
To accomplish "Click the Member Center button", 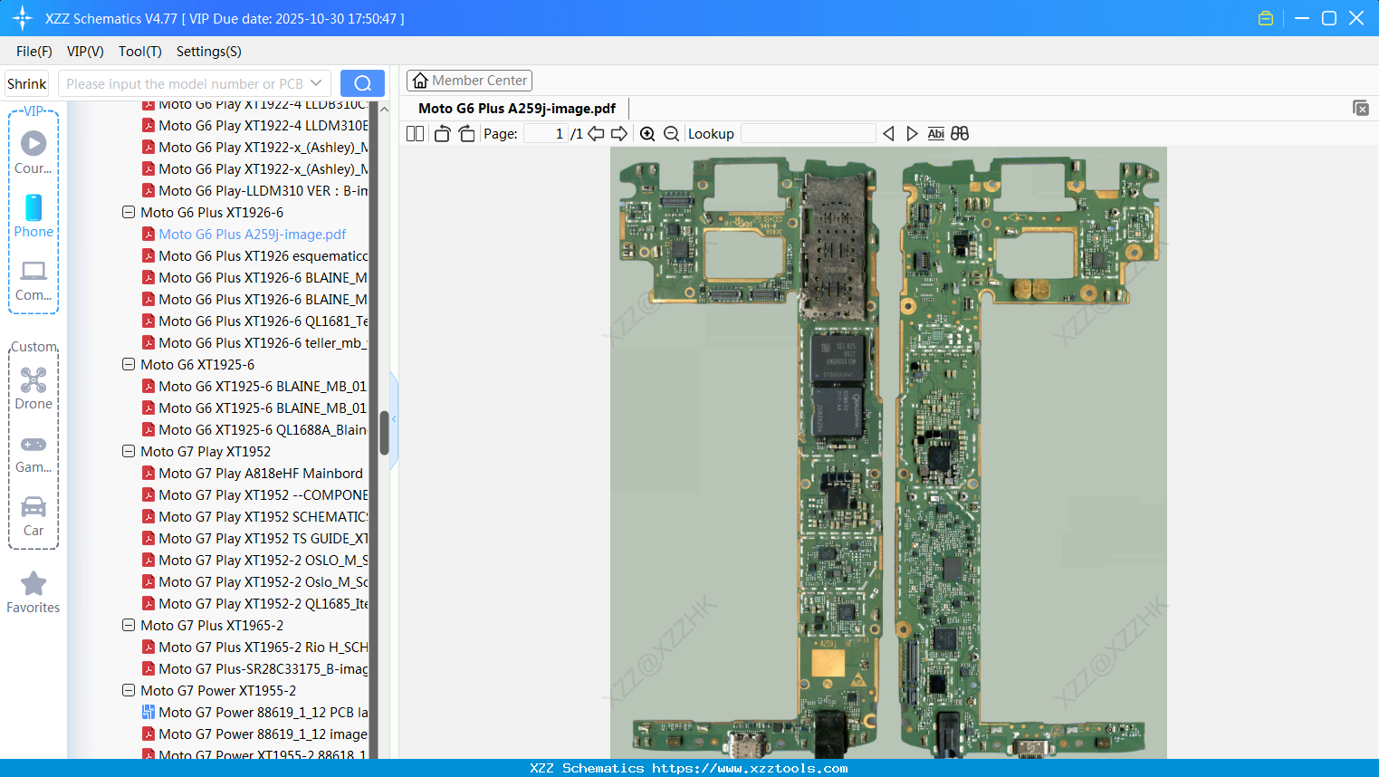I will point(469,81).
